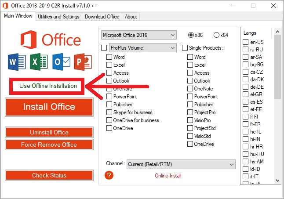284x199 pixels.
Task: Check Publisher under Single Products
Action: point(190,105)
